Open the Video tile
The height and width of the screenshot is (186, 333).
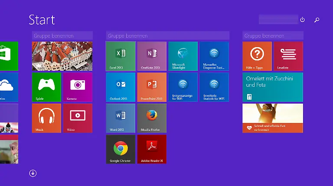point(78,118)
